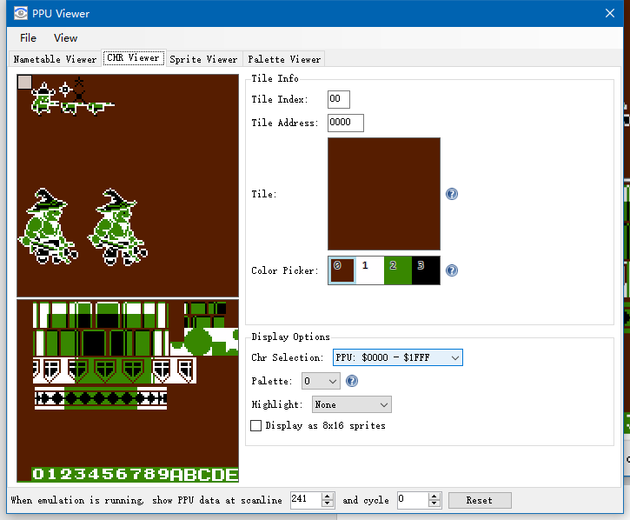This screenshot has height=520, width=630.
Task: Click the digit 0 font tile
Action: click(x=38, y=474)
